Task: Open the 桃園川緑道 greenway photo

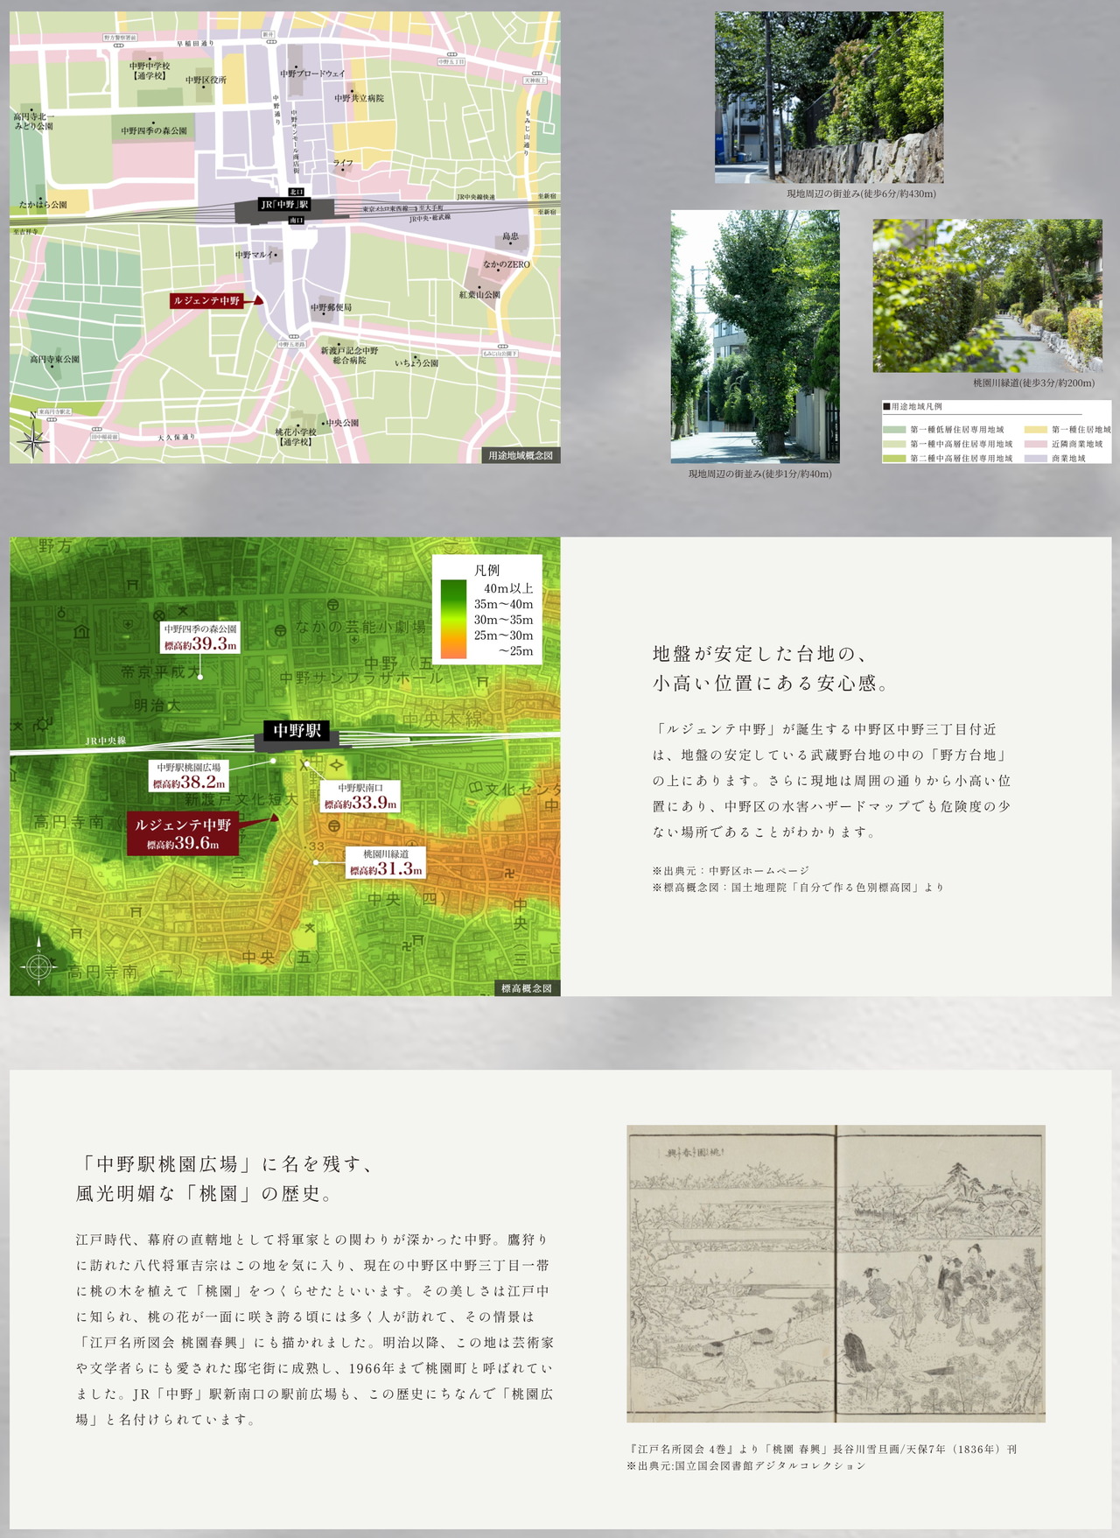Action: point(987,296)
